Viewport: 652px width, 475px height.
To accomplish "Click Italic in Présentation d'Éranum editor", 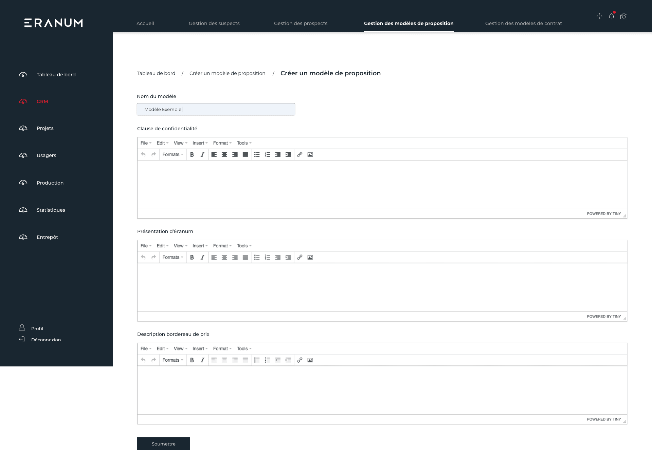I will (202, 257).
